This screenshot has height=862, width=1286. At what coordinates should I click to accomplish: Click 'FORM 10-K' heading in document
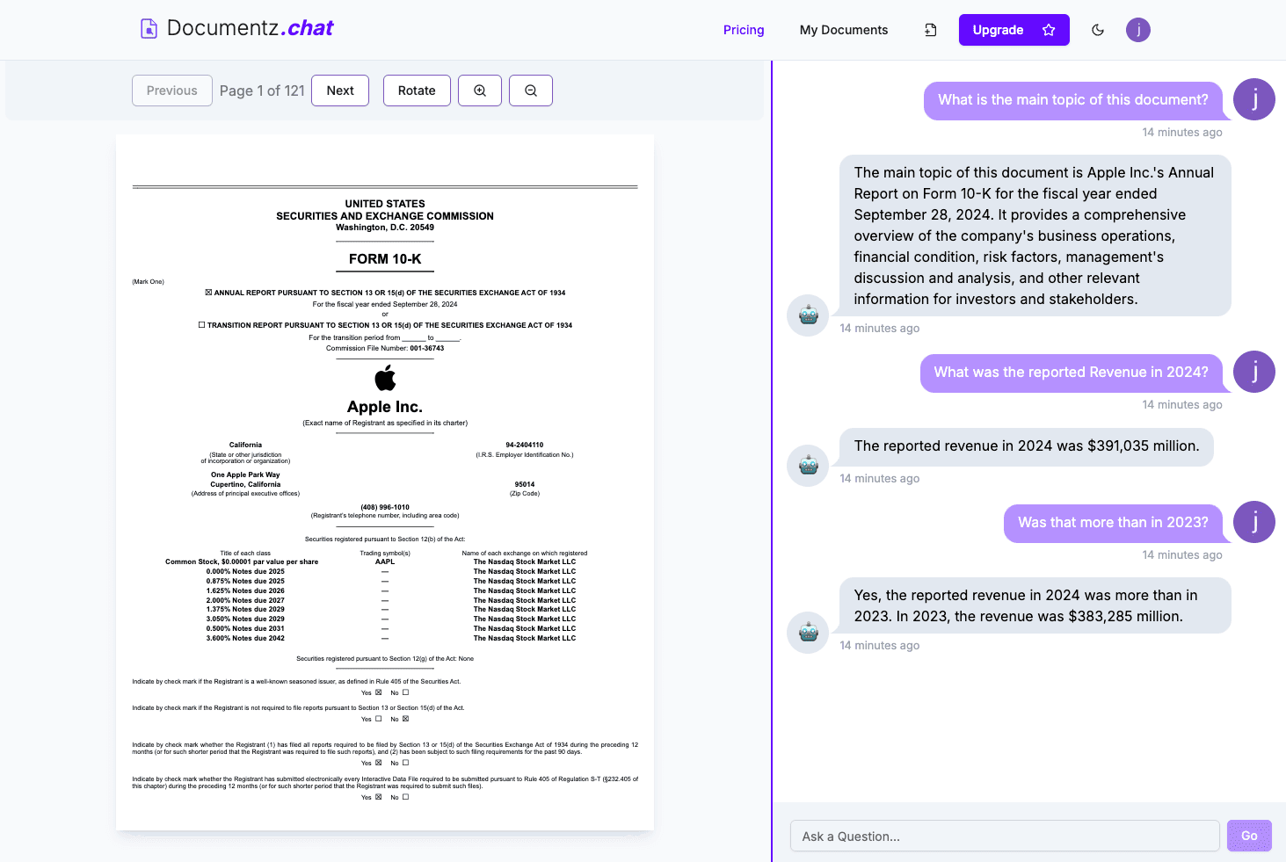[385, 259]
